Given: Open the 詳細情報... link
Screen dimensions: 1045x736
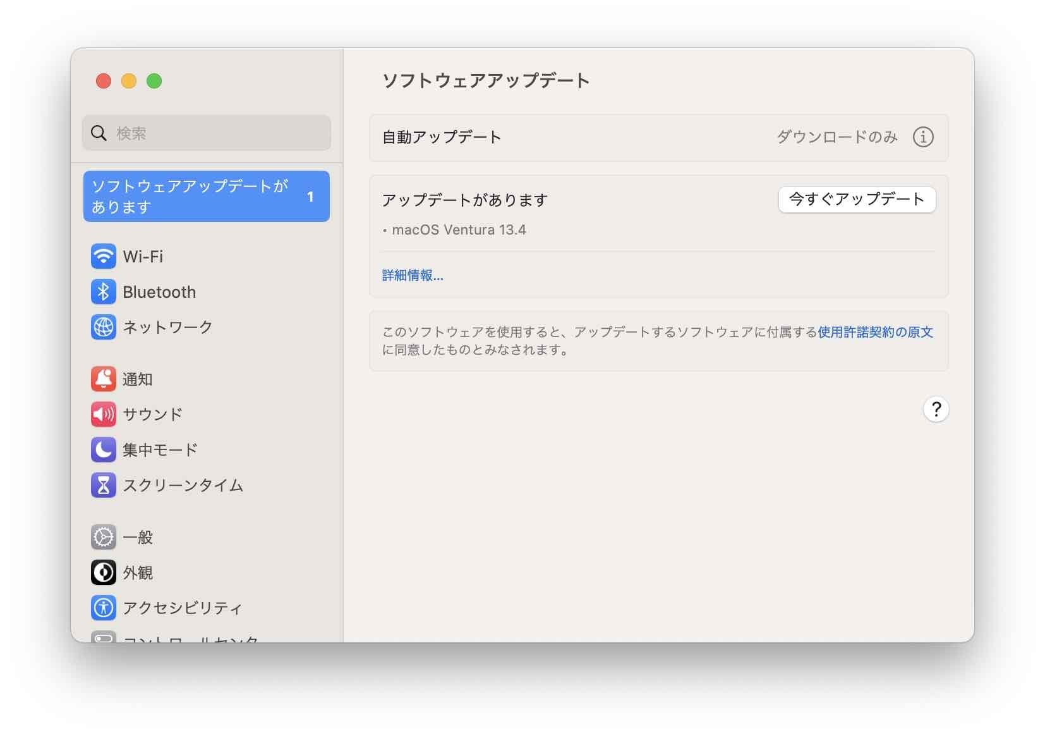Looking at the screenshot, I should pyautogui.click(x=413, y=276).
